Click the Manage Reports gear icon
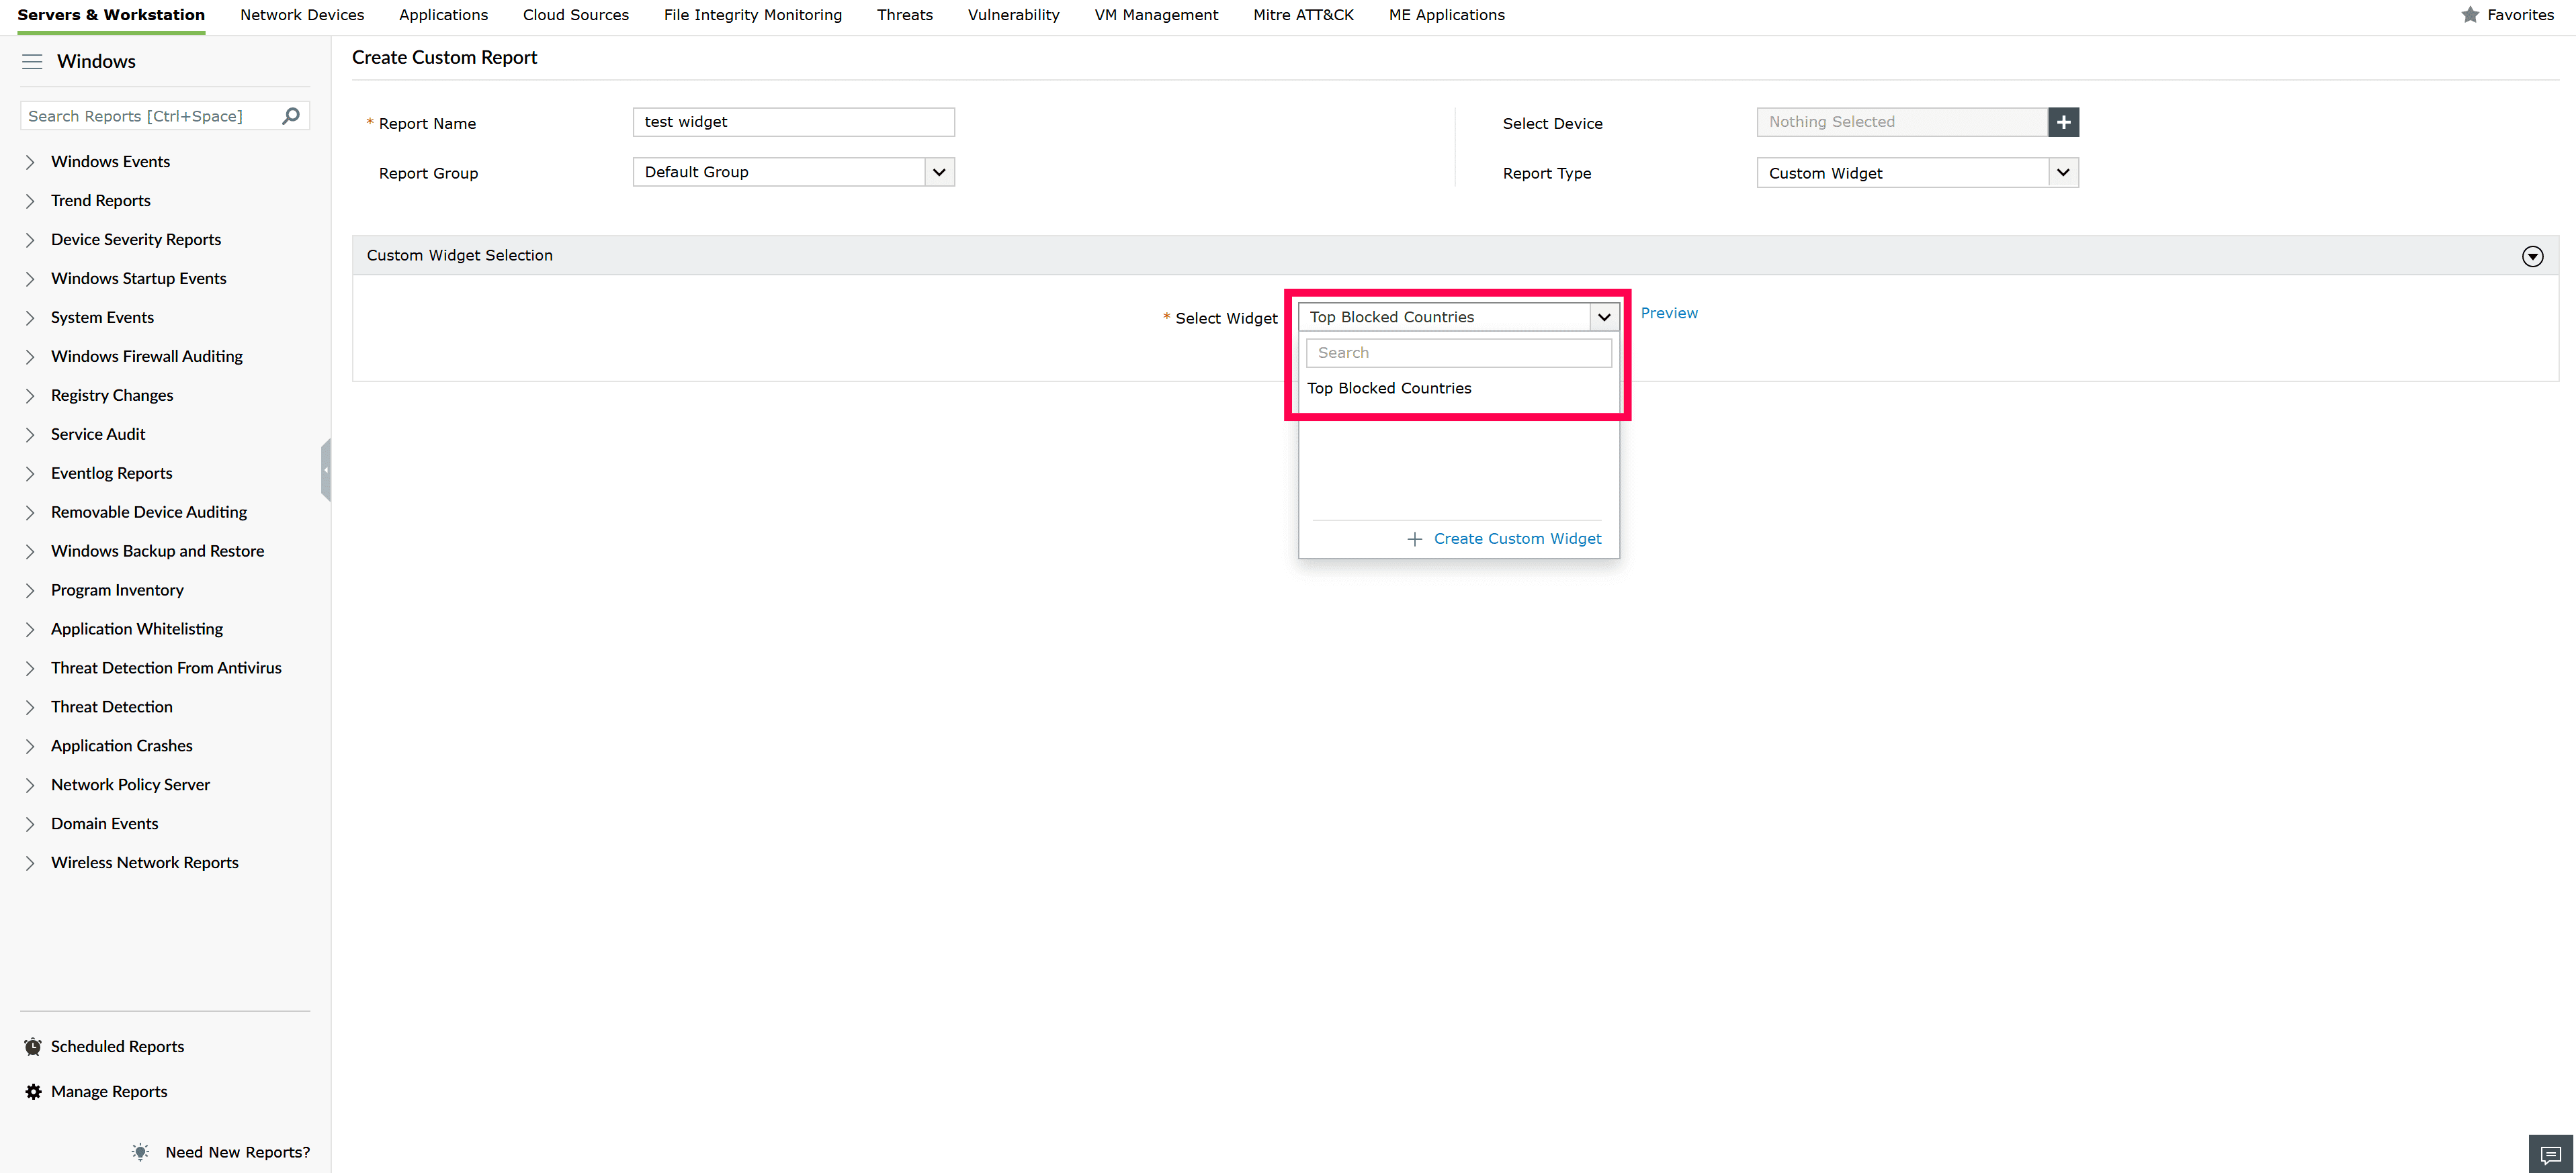The width and height of the screenshot is (2576, 1173). [32, 1090]
